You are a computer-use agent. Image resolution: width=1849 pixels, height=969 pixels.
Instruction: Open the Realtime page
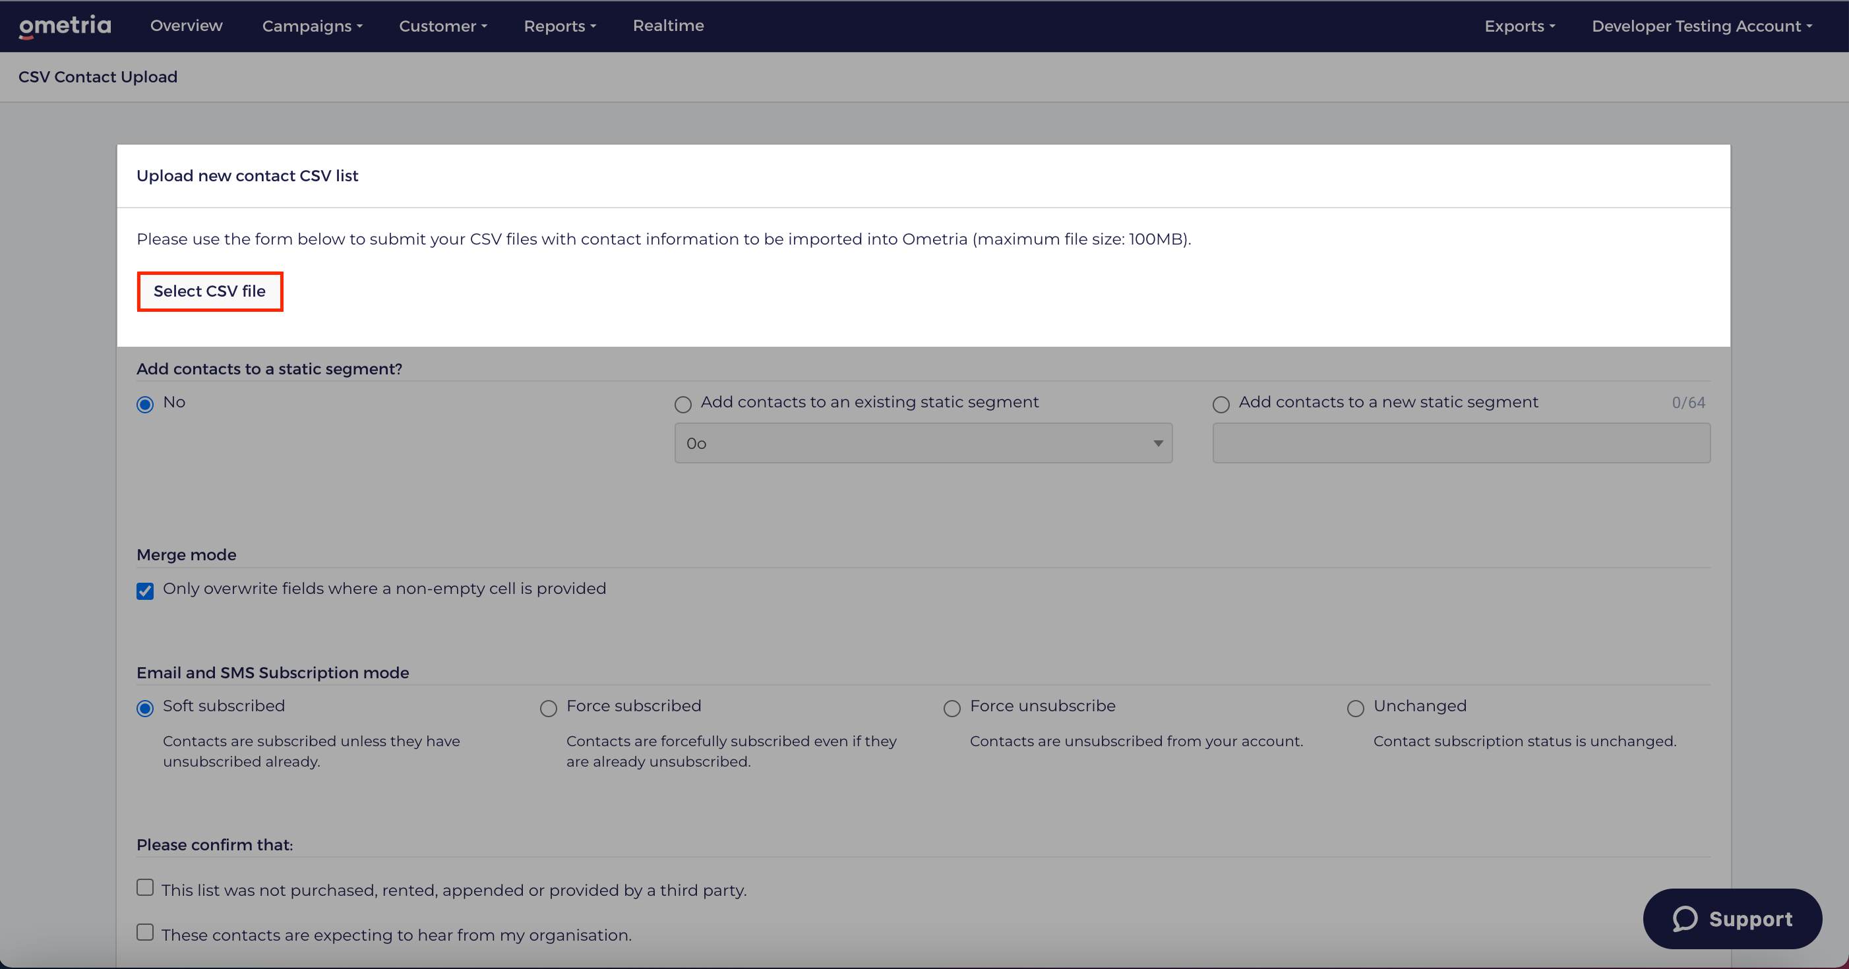coord(668,26)
